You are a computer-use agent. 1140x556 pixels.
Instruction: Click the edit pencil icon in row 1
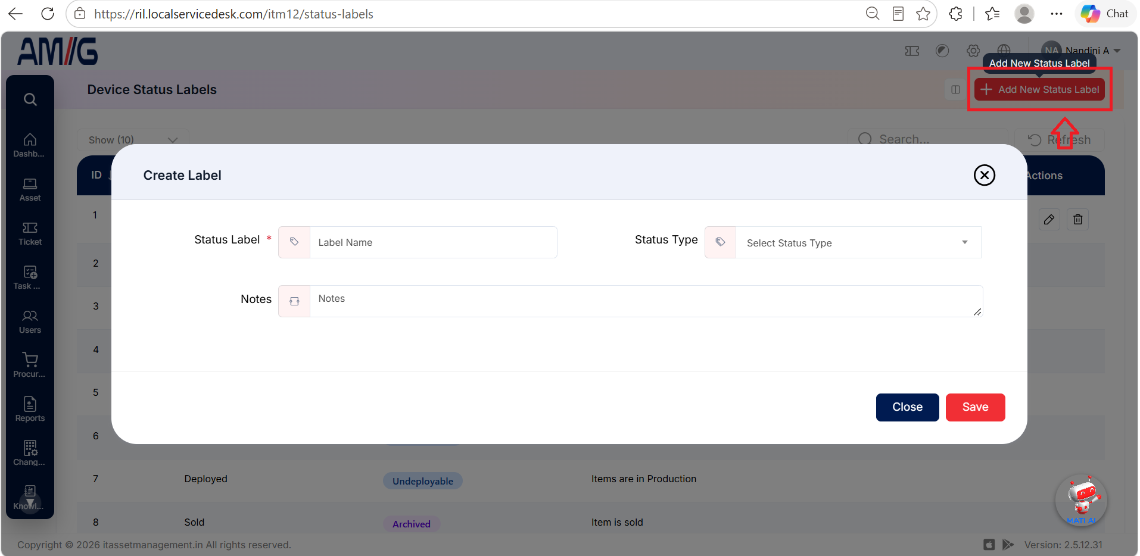click(1049, 220)
